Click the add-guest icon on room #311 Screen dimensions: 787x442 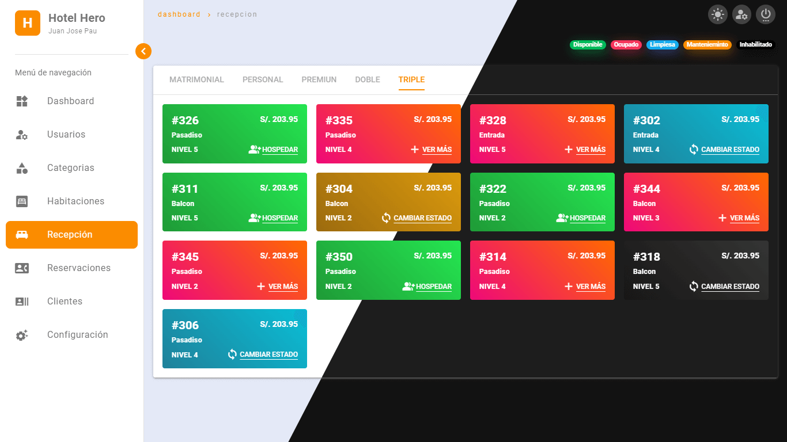coord(255,218)
